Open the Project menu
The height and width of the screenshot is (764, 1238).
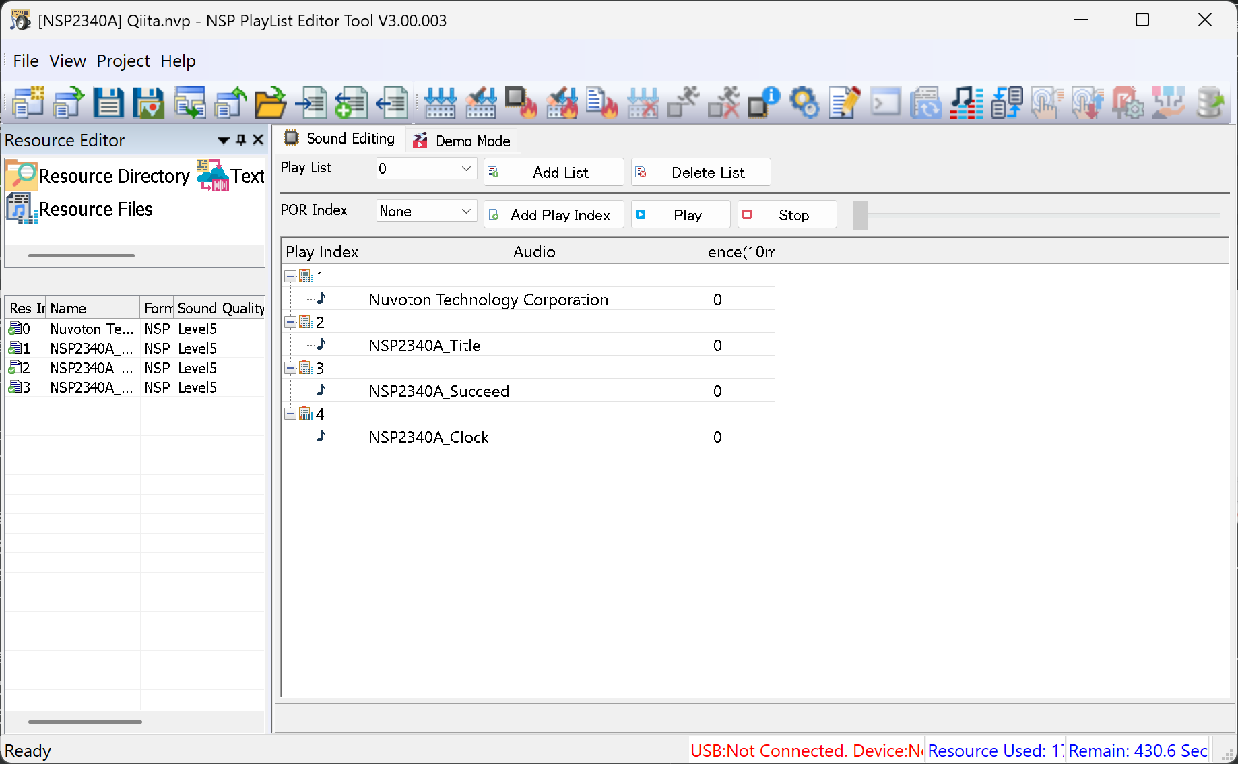click(x=123, y=61)
